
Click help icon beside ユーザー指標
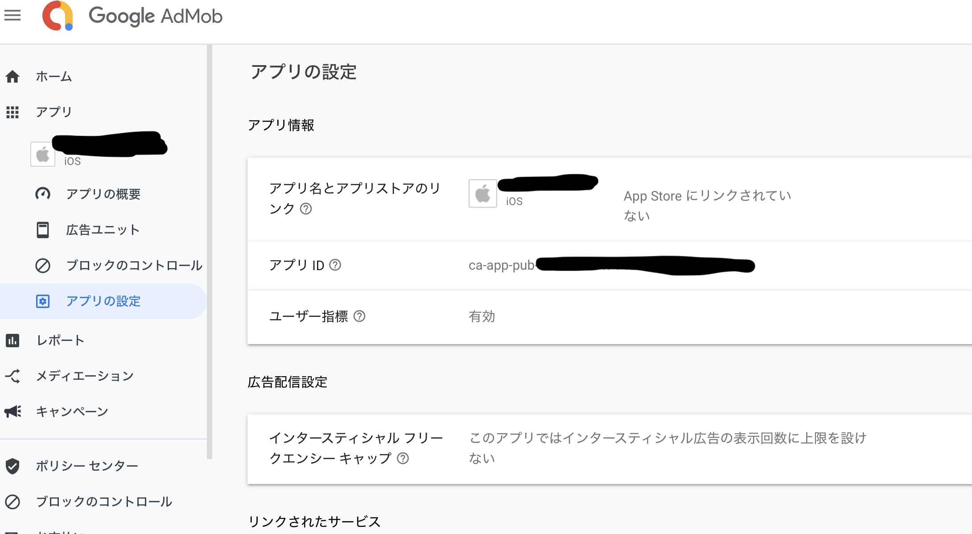coord(359,316)
